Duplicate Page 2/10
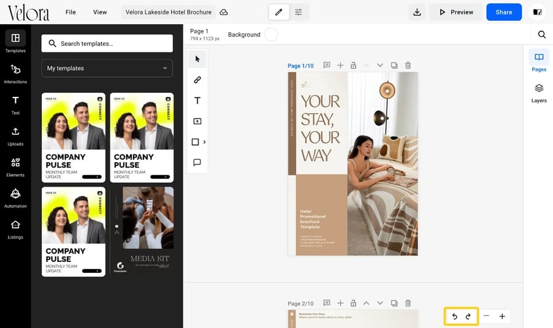 [x=394, y=303]
